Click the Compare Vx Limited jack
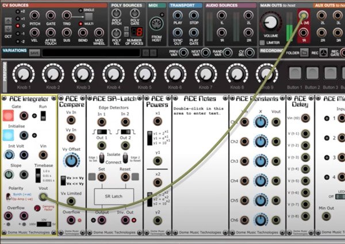The image size is (345, 244). coord(71,201)
